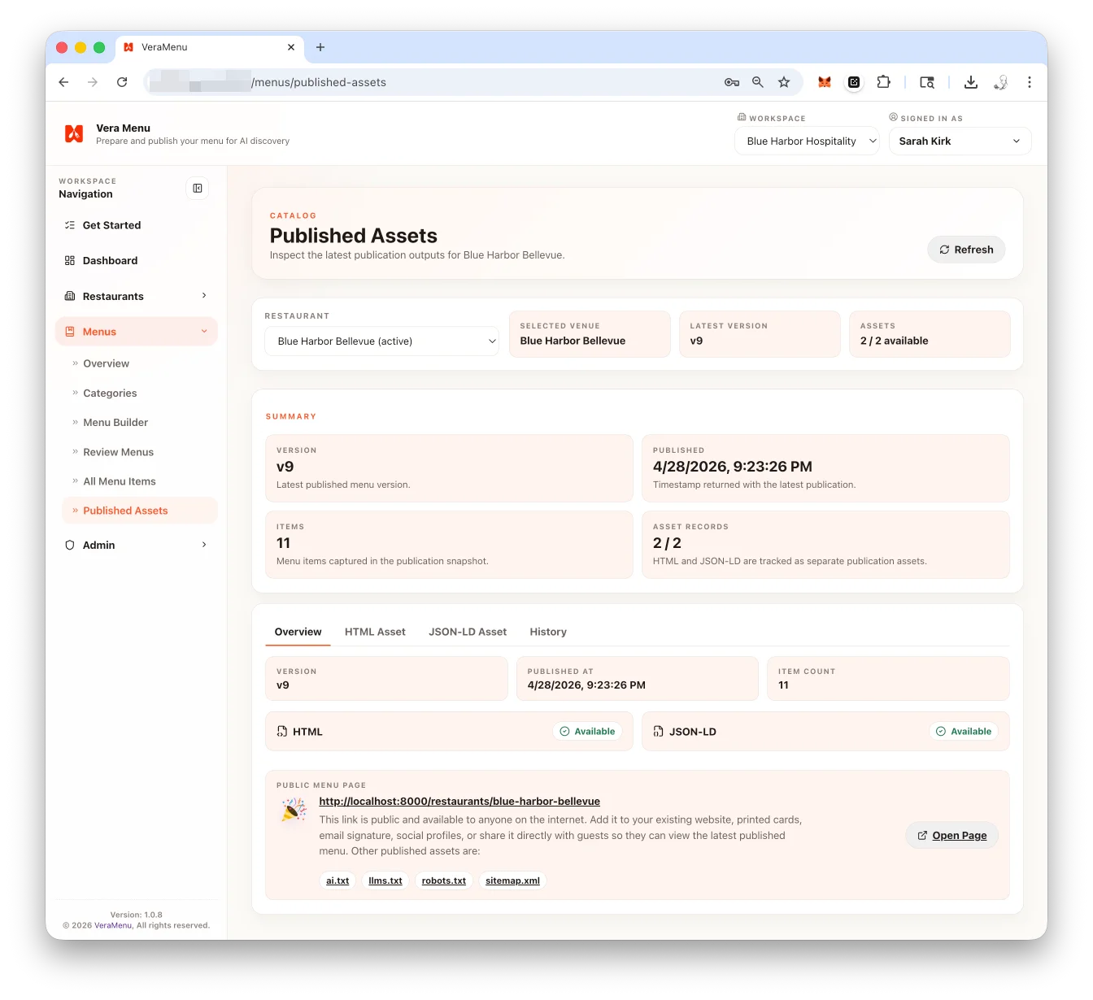This screenshot has height=1000, width=1093.
Task: Open the ai.txt asset link
Action: 337,880
